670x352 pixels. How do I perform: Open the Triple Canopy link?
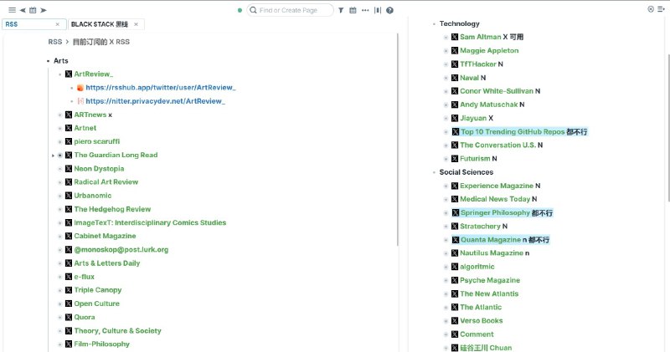[x=98, y=290]
